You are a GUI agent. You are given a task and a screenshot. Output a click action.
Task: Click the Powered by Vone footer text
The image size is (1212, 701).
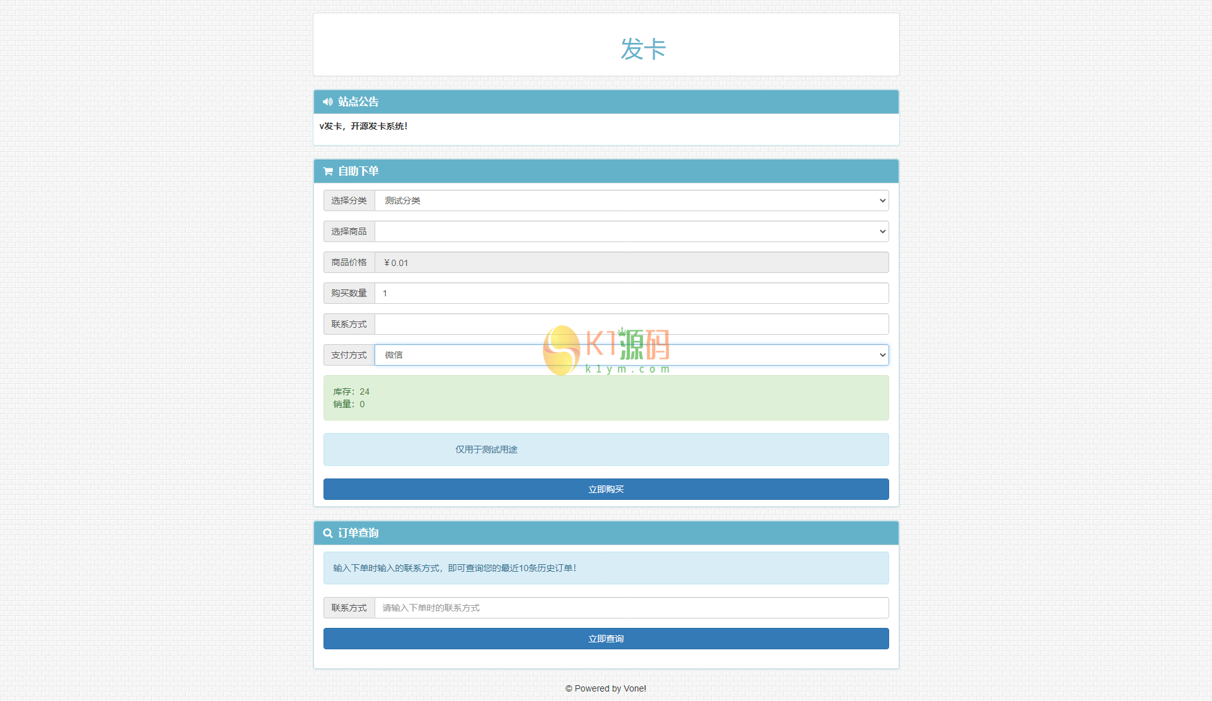605,688
